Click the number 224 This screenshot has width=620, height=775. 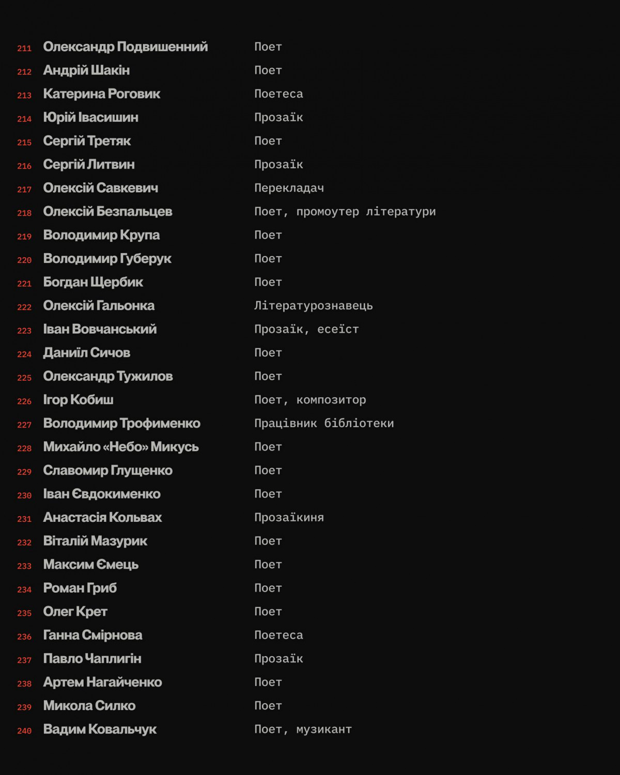24,354
